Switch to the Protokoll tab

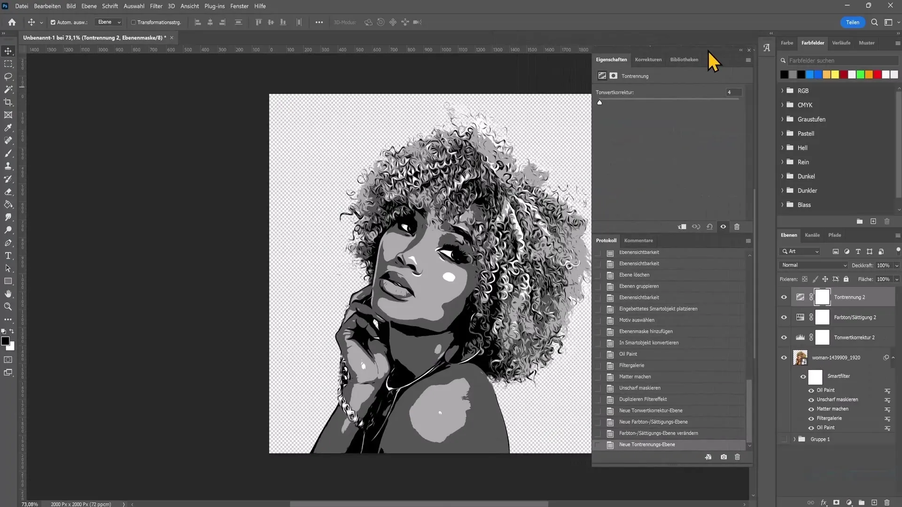coord(607,240)
